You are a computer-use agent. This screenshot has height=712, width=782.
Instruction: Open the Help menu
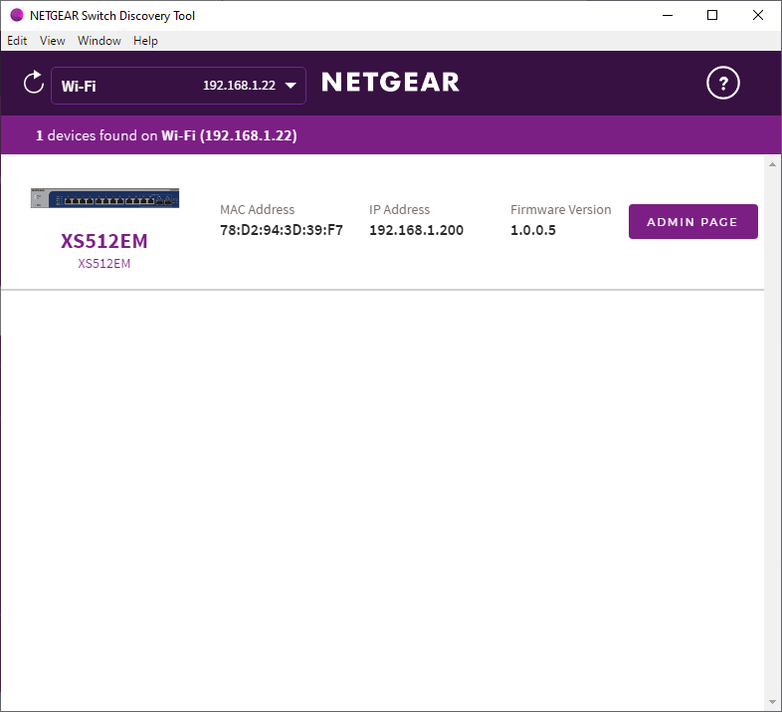pyautogui.click(x=145, y=41)
